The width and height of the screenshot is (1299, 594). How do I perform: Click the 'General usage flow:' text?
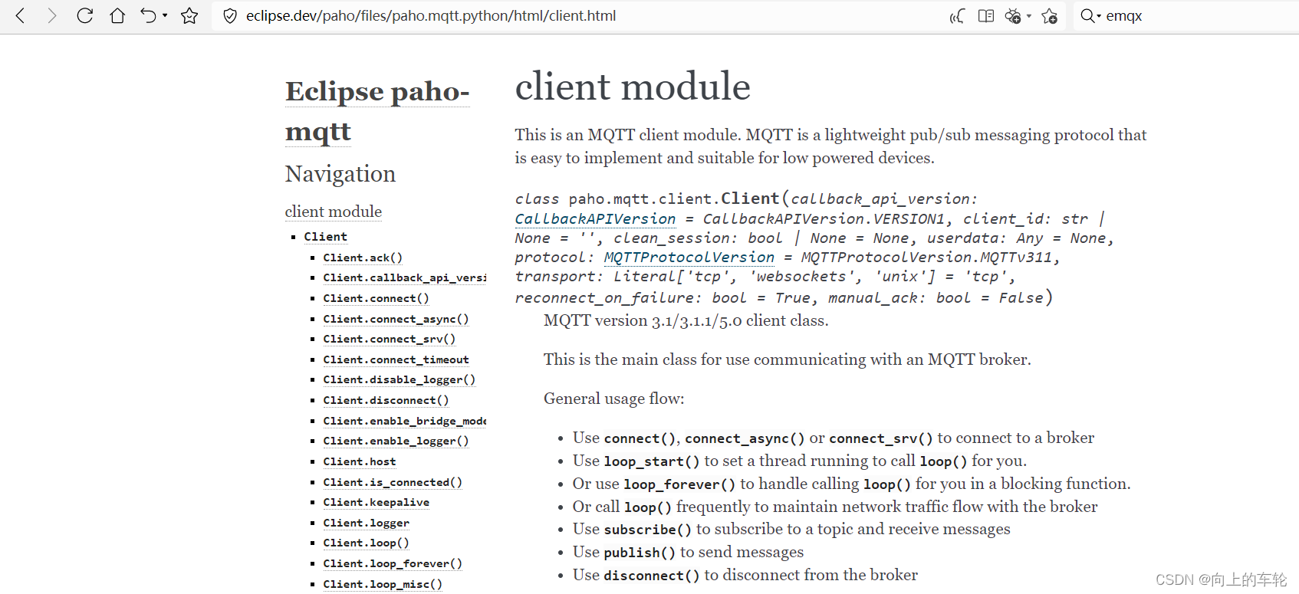[x=614, y=399]
